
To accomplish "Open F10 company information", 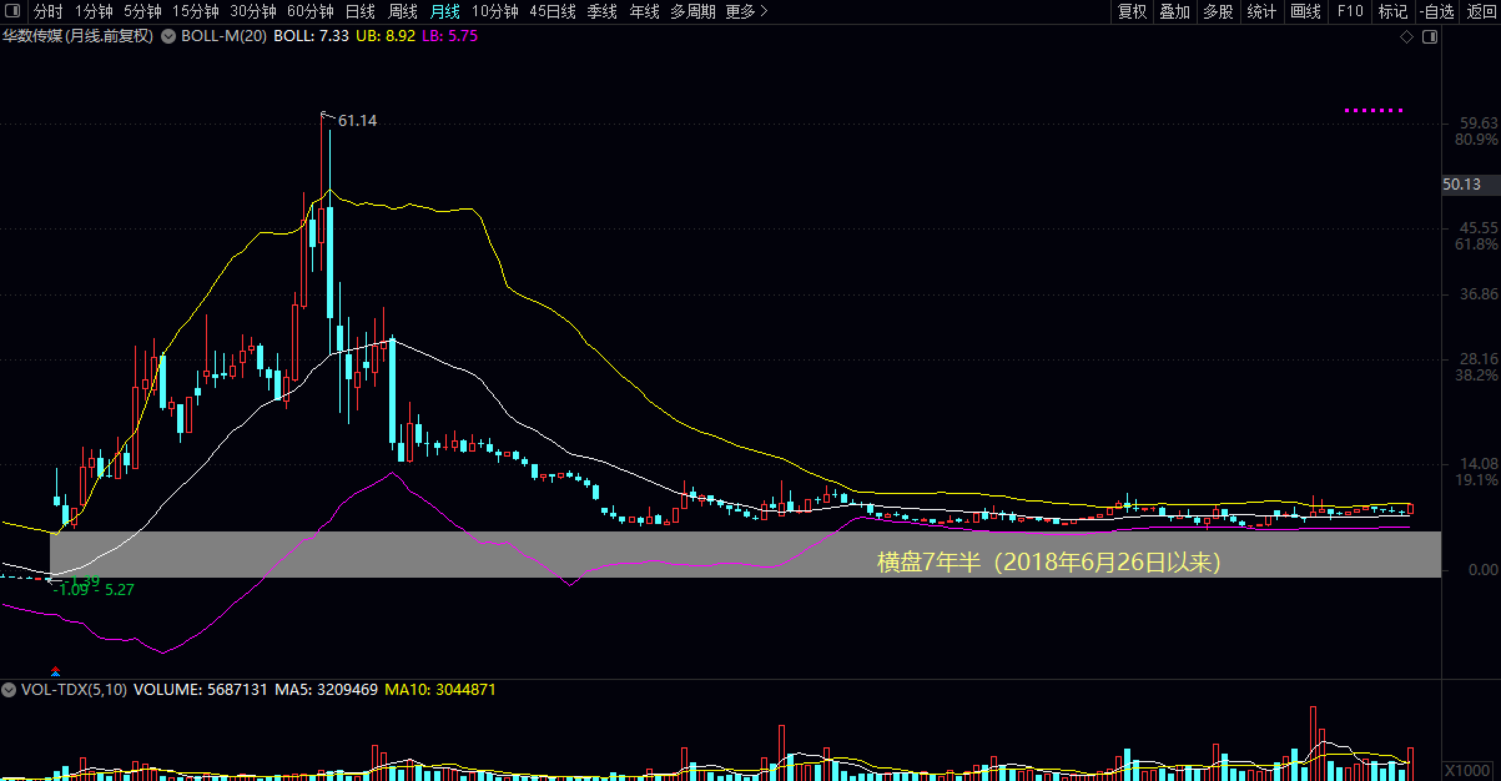I will [1350, 11].
